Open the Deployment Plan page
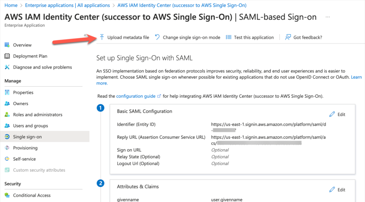Image resolution: width=365 pixels, height=202 pixels. 30,56
